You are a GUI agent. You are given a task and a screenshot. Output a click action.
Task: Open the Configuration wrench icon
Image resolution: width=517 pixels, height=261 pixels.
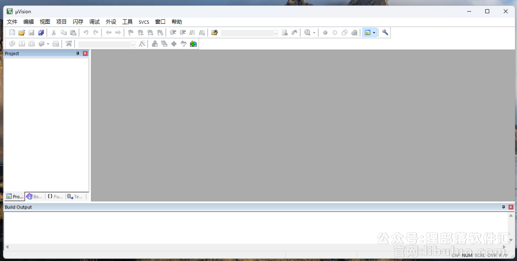385,33
